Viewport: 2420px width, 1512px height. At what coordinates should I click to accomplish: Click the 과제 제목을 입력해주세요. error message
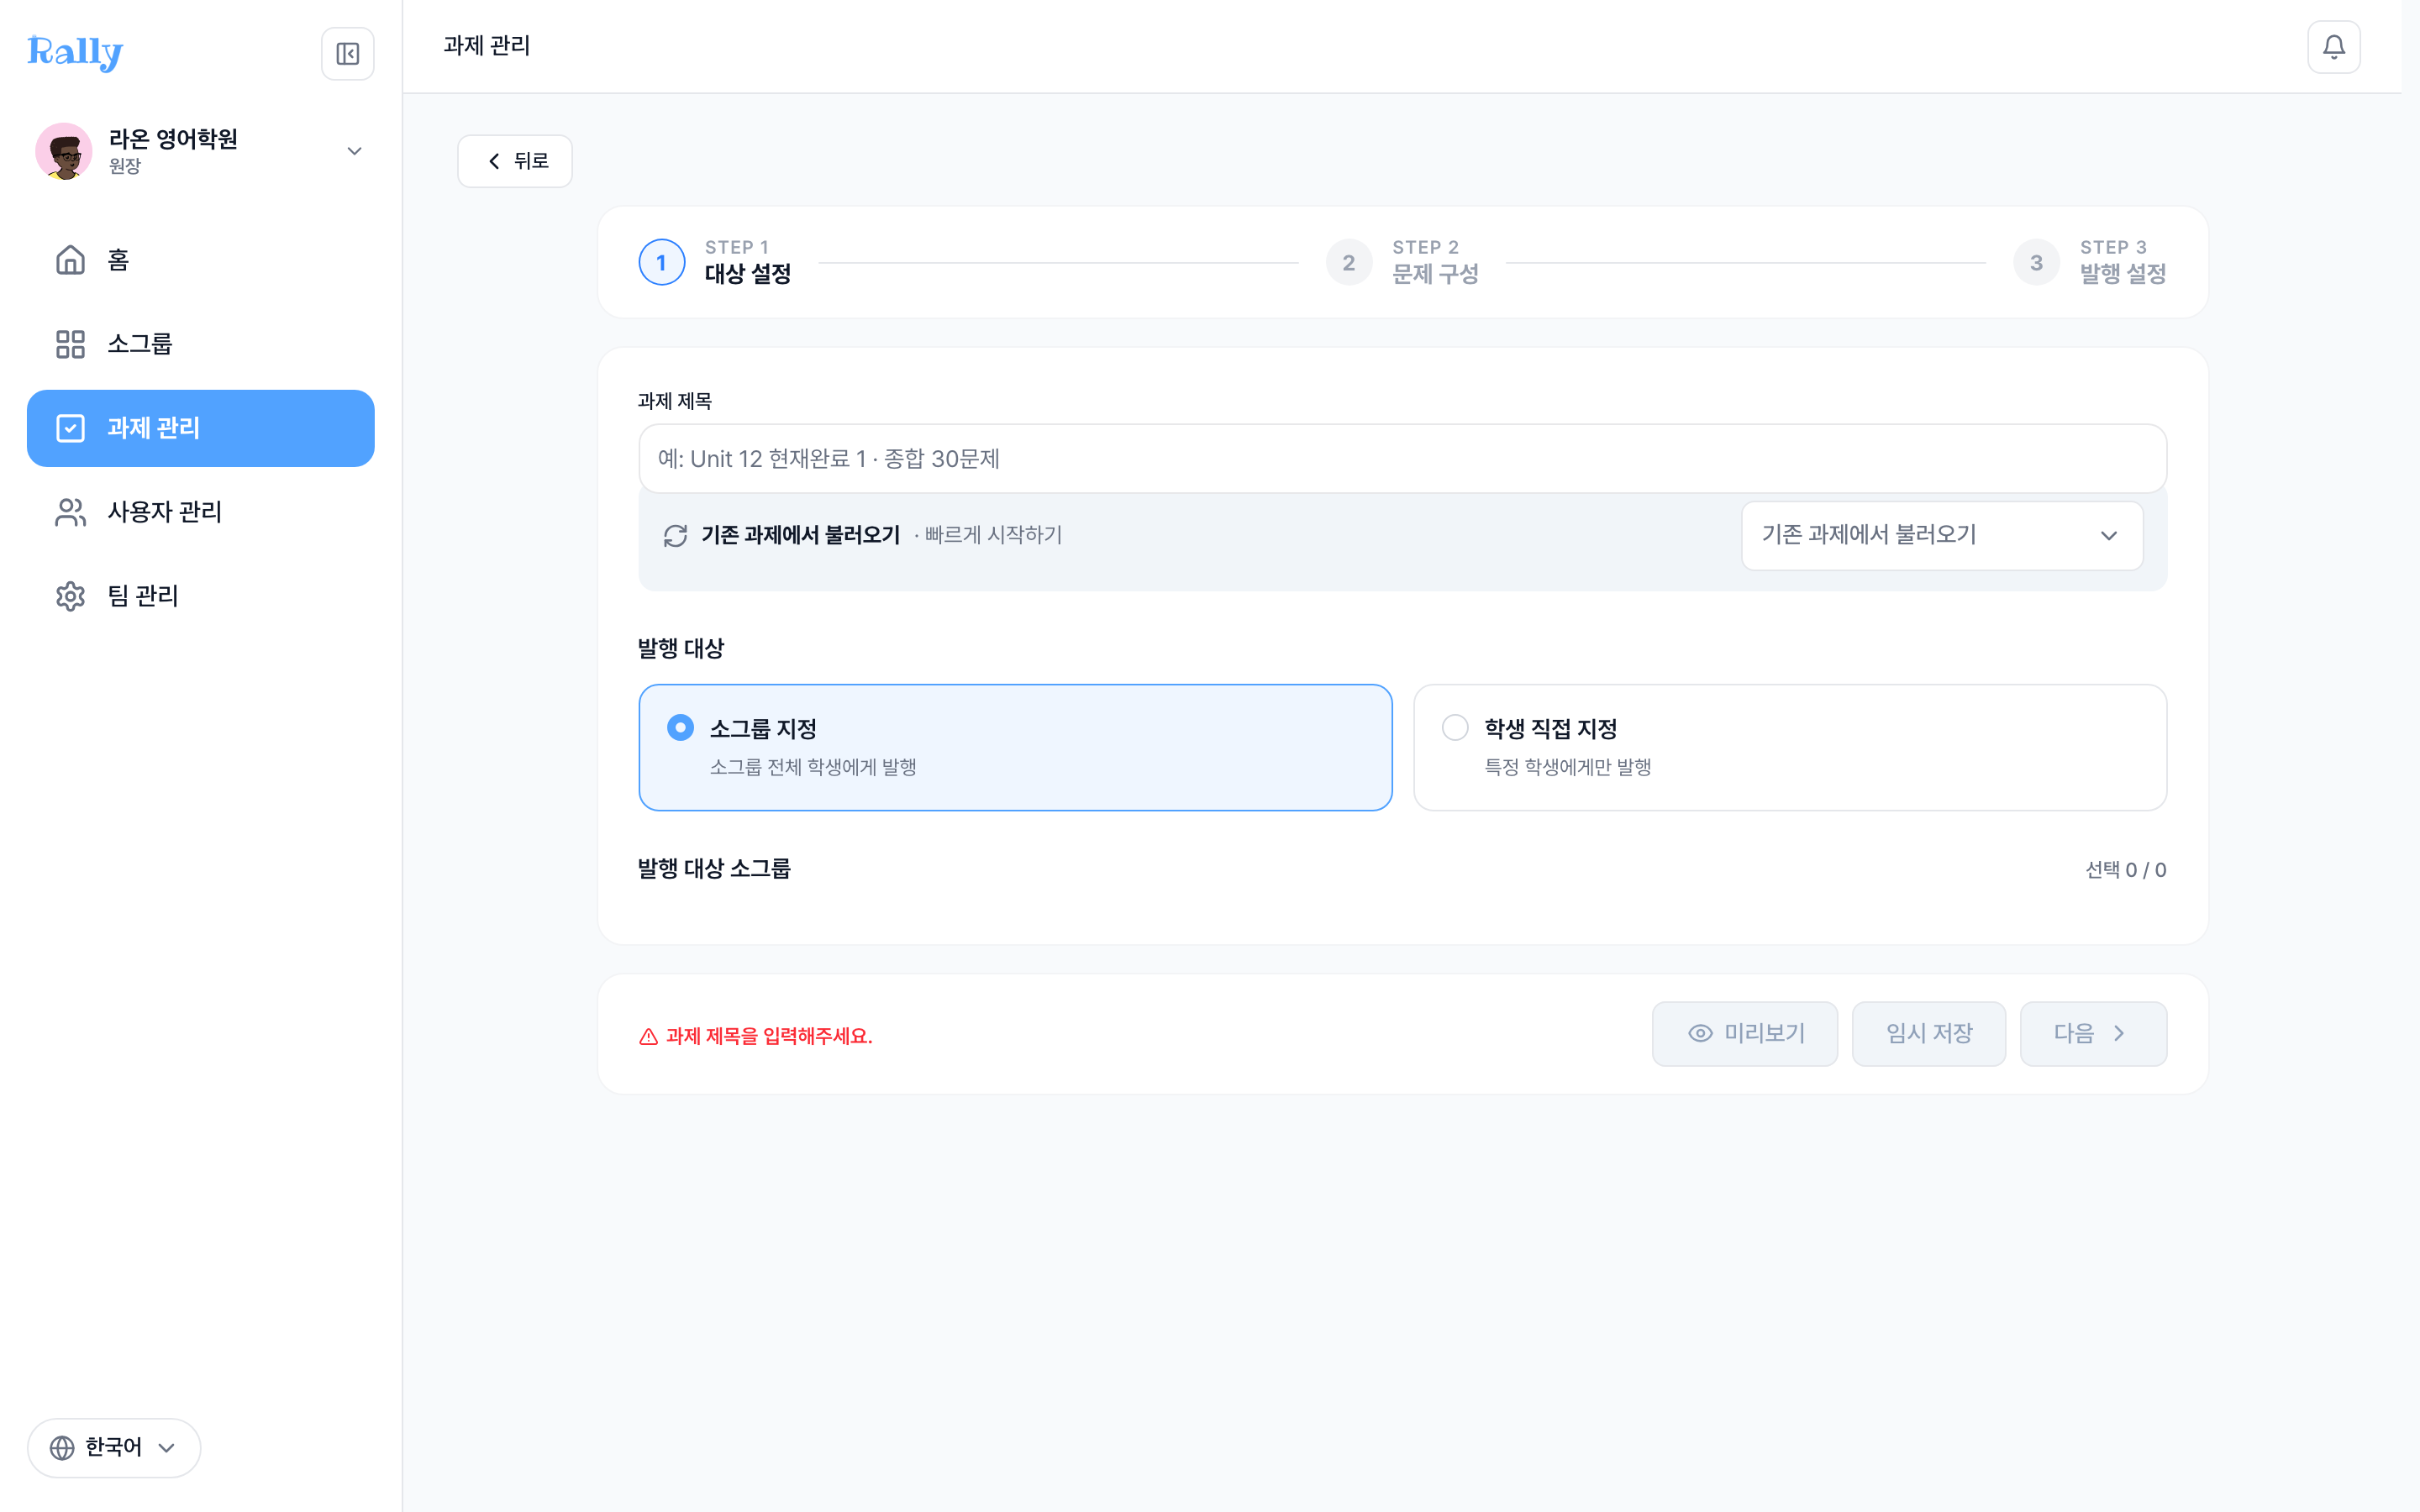click(x=769, y=1036)
